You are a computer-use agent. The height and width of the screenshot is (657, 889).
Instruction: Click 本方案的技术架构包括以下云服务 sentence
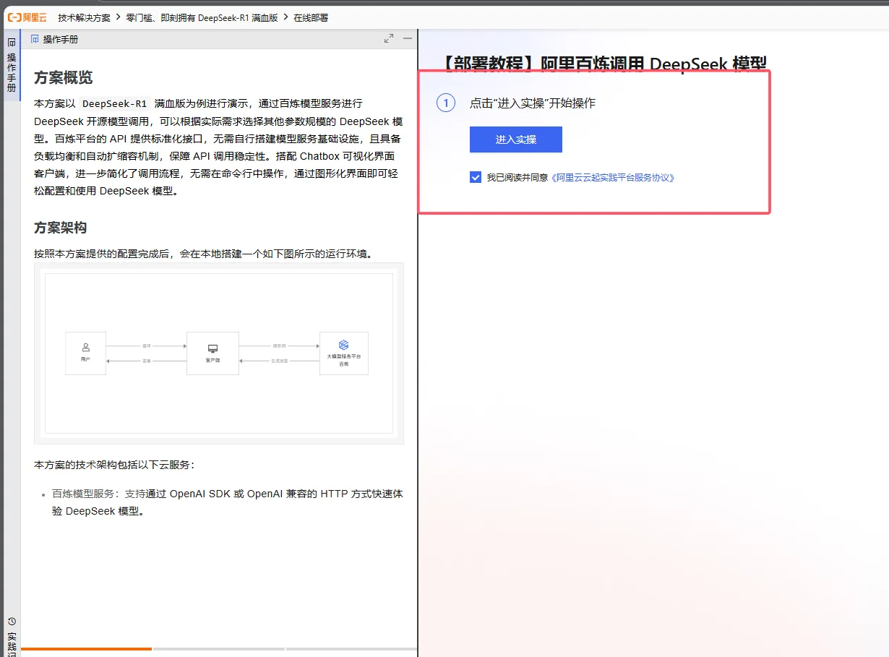coord(114,465)
